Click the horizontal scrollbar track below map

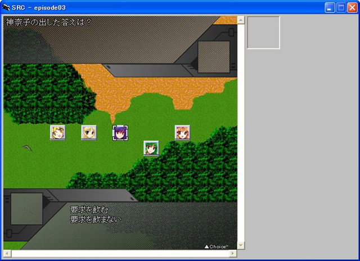(120, 254)
